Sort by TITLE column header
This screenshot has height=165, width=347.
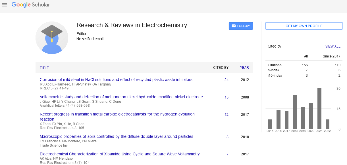click(x=44, y=68)
